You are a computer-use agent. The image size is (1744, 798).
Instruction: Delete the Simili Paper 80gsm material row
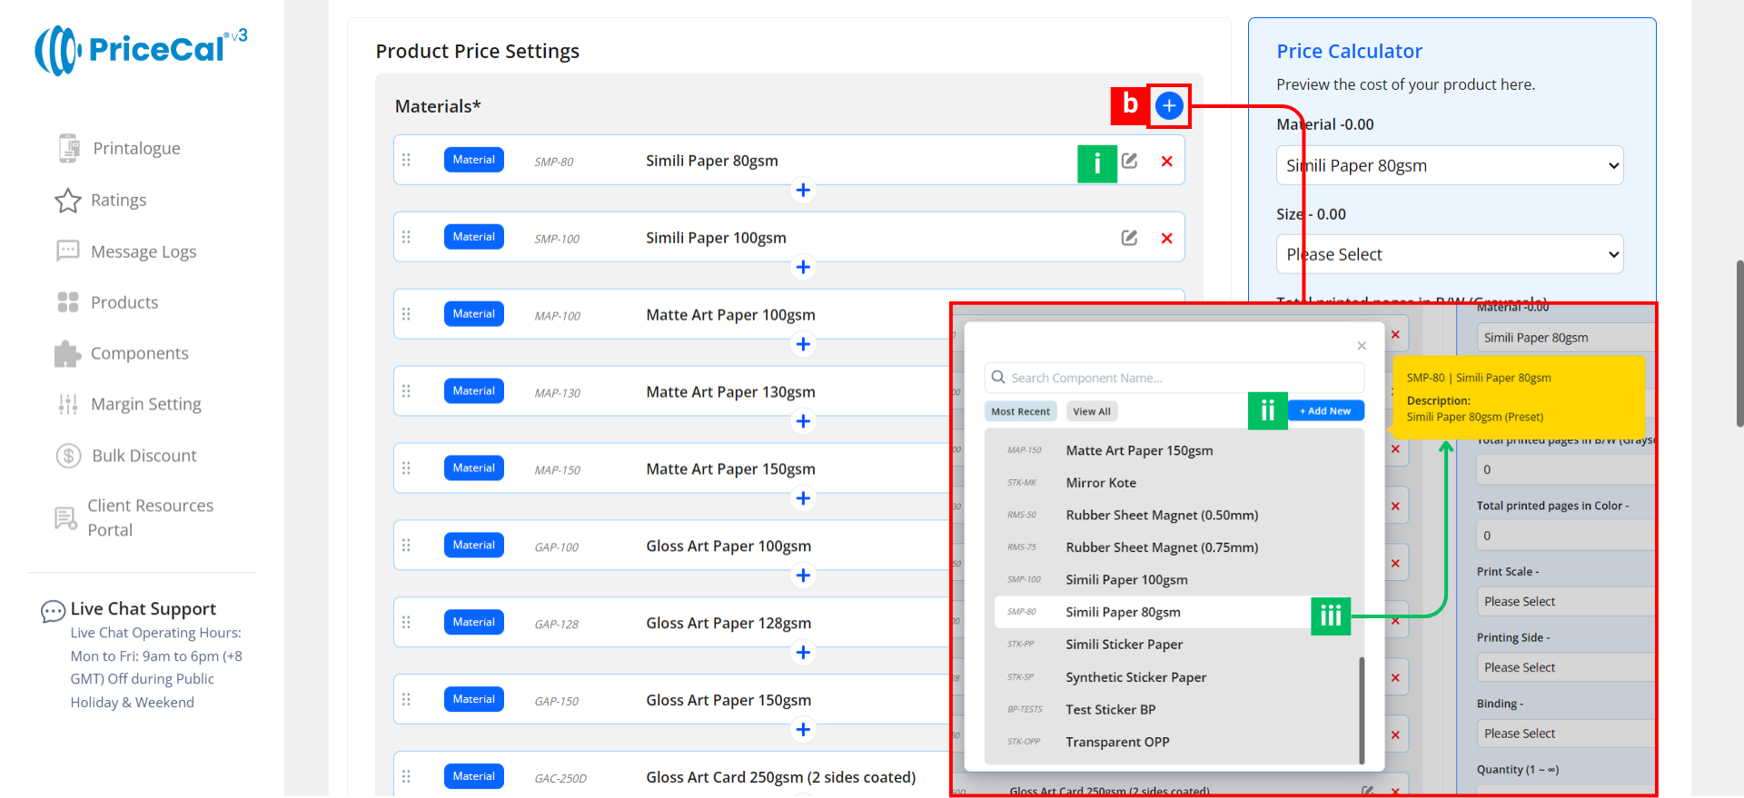(x=1166, y=162)
